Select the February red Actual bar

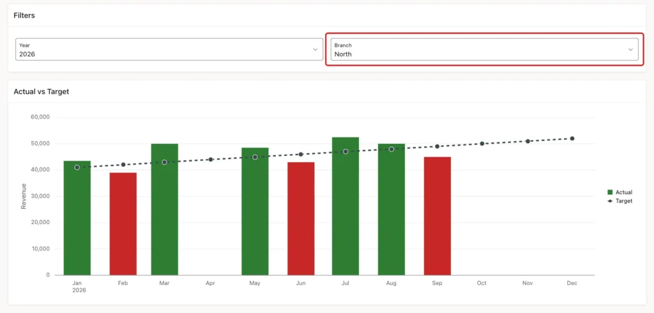pyautogui.click(x=123, y=224)
